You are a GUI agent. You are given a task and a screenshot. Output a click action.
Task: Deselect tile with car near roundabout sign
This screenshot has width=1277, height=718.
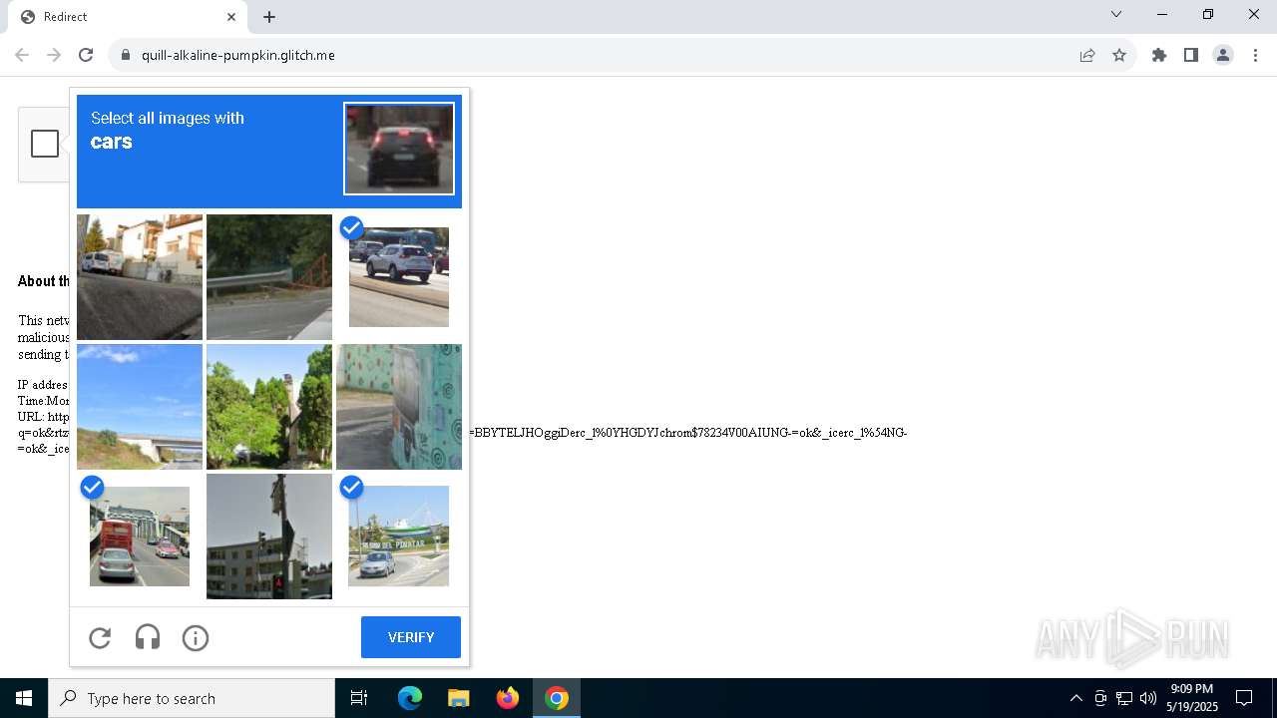(x=399, y=537)
